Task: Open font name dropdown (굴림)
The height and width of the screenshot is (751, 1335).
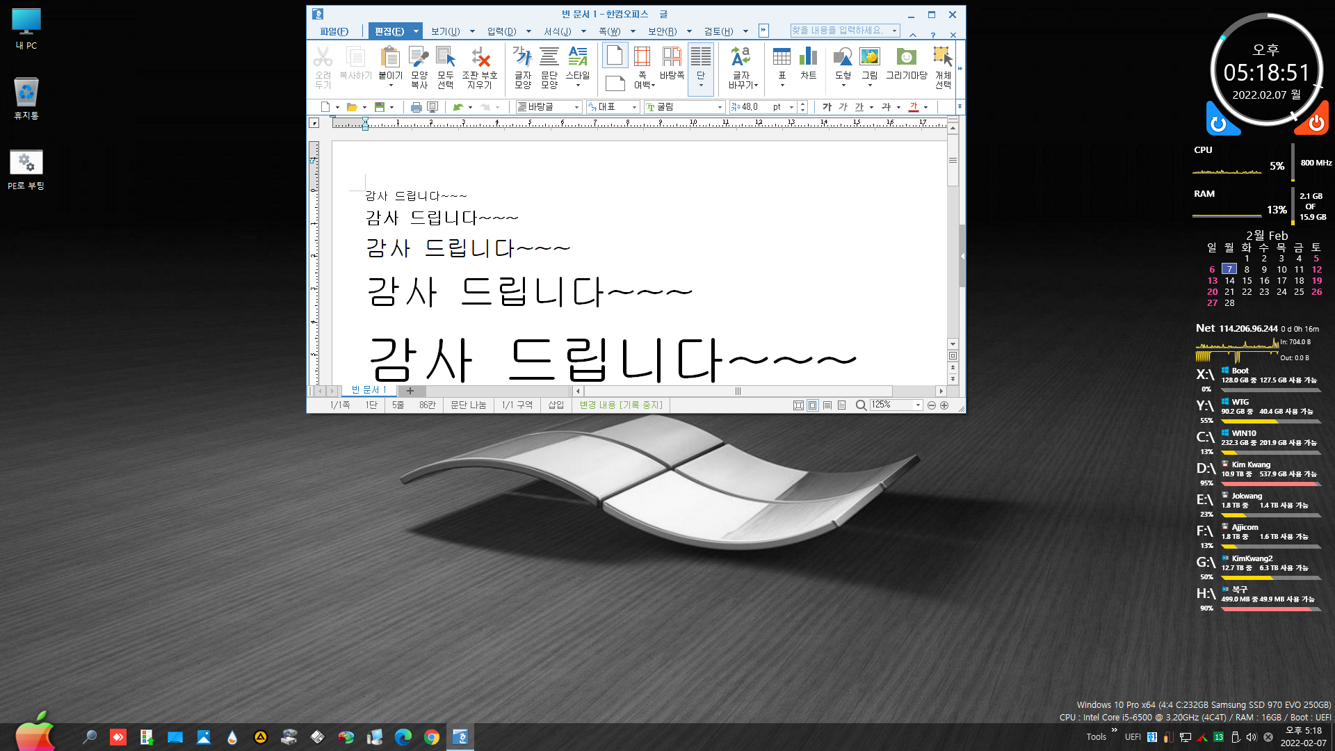Action: tap(684, 107)
